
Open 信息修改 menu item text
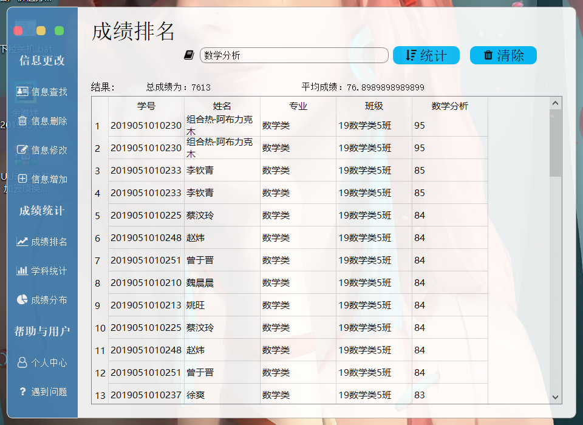[49, 150]
